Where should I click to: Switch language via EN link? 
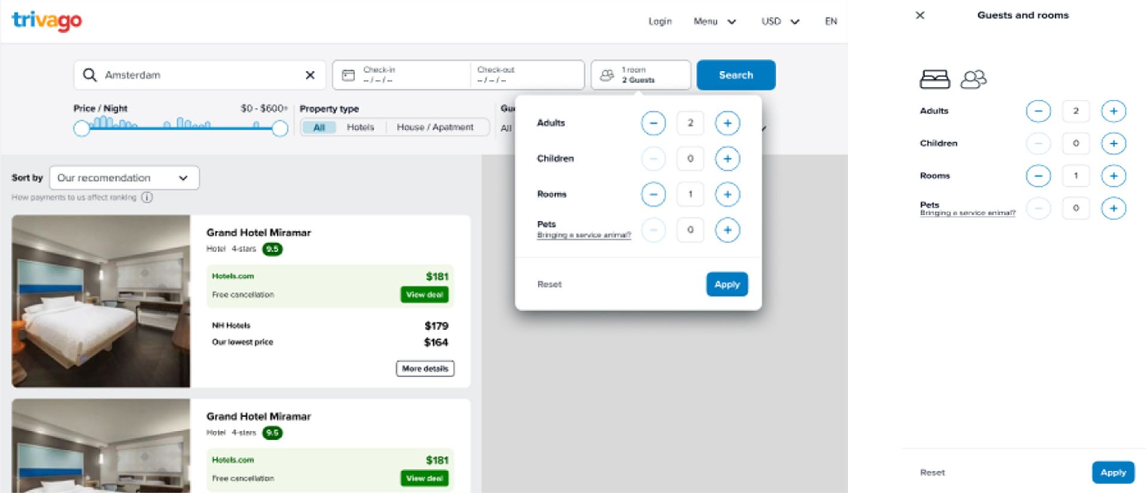(x=831, y=21)
